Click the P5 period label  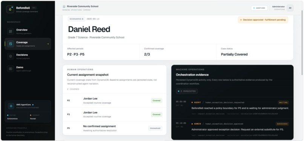tap(68, 128)
